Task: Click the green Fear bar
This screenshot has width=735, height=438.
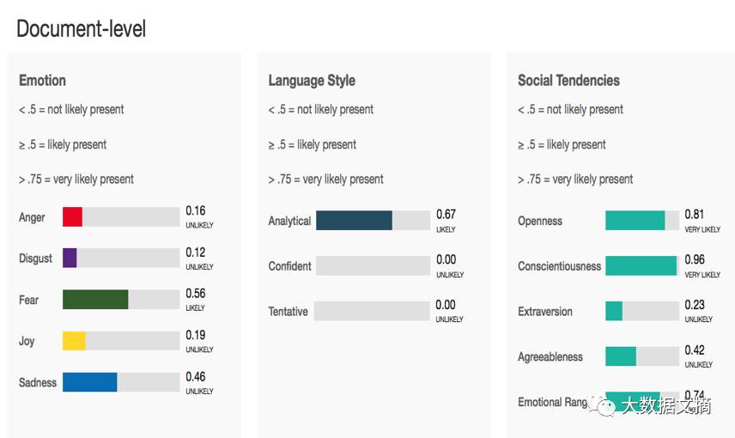Action: [121, 299]
